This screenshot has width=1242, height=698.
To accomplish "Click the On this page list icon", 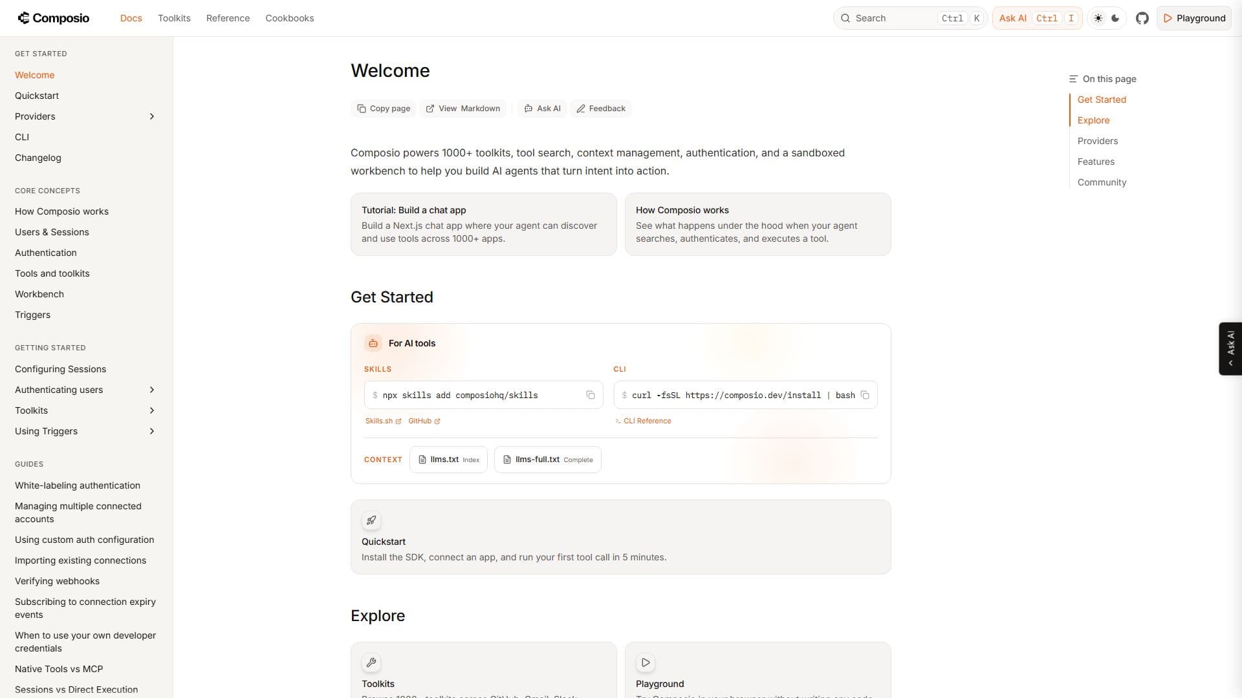I will point(1073,79).
